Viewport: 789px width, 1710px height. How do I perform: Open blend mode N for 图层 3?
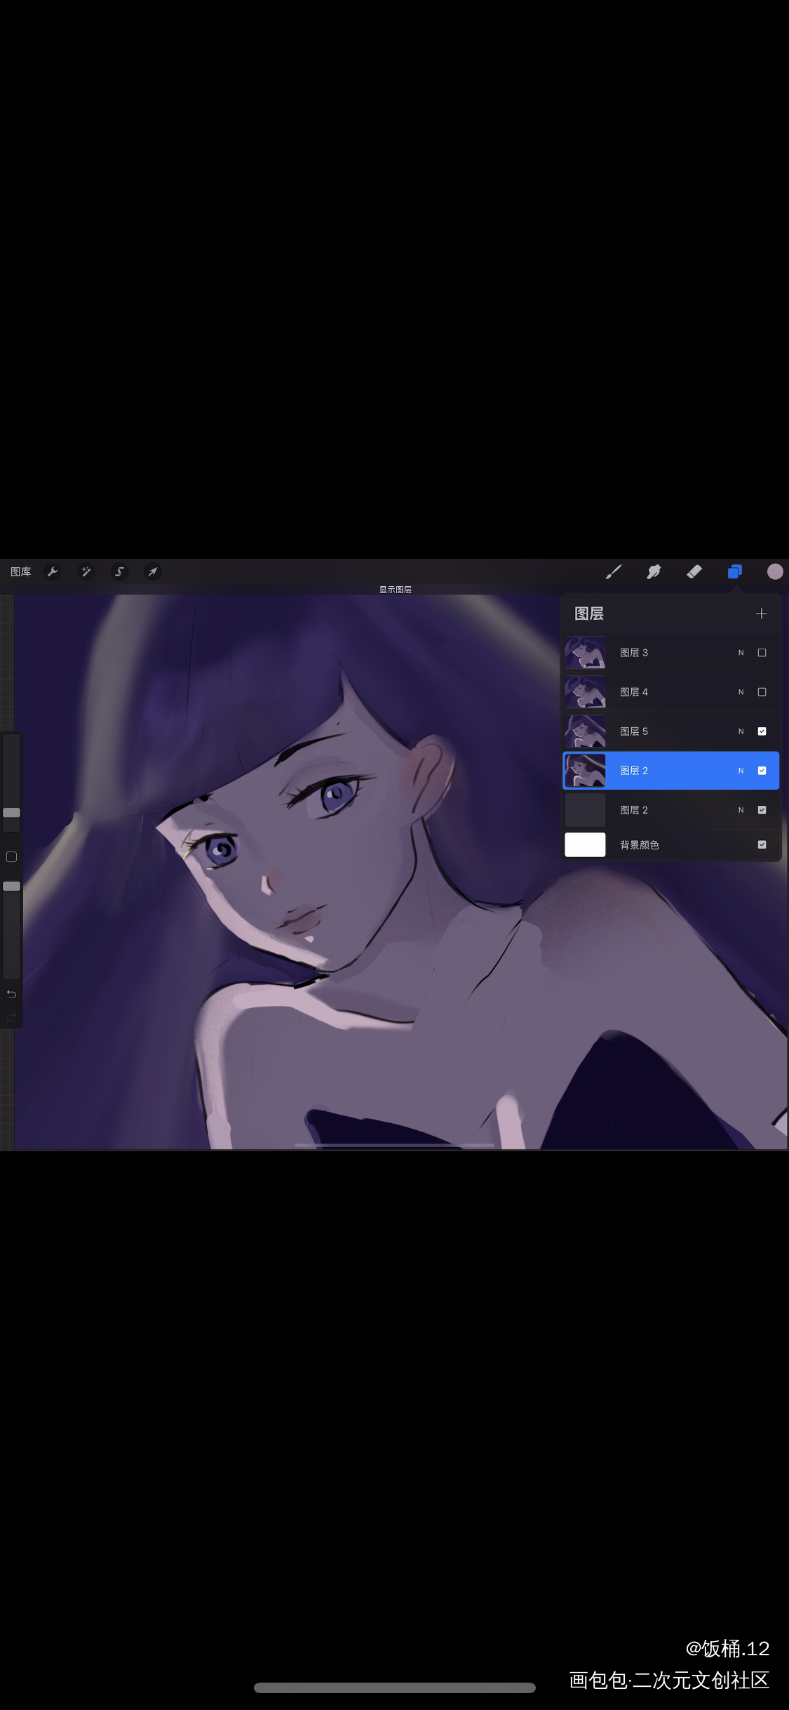741,653
